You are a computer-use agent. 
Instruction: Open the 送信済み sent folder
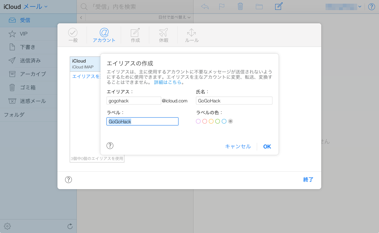tap(38, 61)
